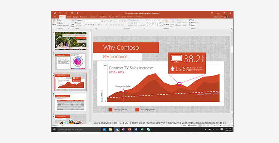Screen dimensions: 279x143
Task: Open the font size combo box
Action: [x=98, y=21]
